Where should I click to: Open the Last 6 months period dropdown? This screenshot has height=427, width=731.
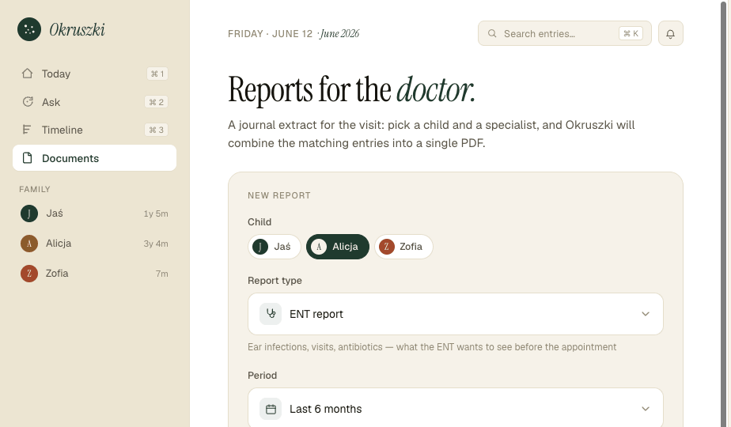[456, 407]
